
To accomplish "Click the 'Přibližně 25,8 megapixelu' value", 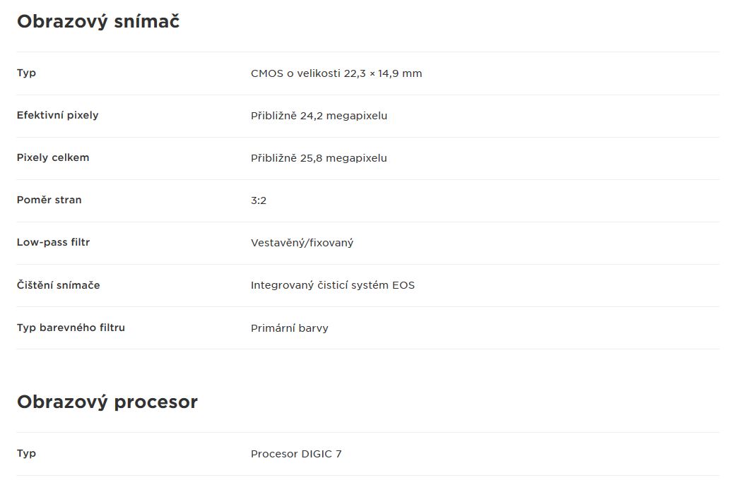I will (319, 158).
